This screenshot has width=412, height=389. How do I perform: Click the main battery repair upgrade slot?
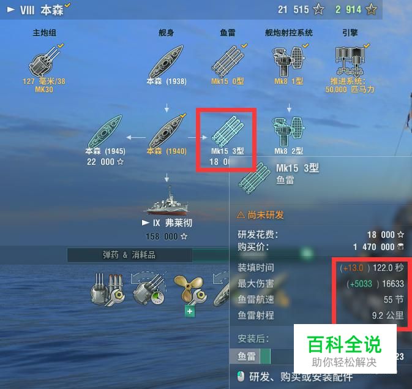[108, 289]
